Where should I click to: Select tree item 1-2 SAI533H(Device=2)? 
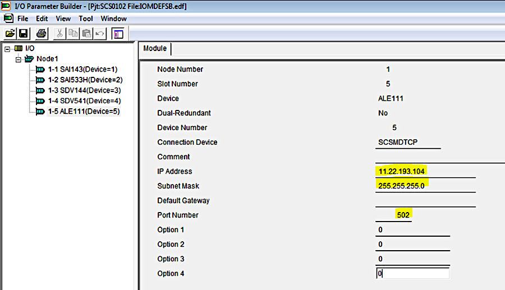(x=85, y=80)
